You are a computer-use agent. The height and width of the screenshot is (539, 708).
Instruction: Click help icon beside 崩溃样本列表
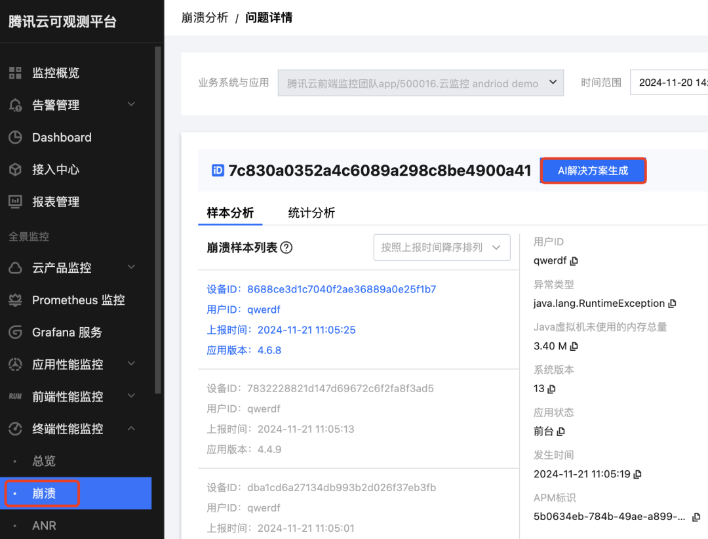coord(286,248)
